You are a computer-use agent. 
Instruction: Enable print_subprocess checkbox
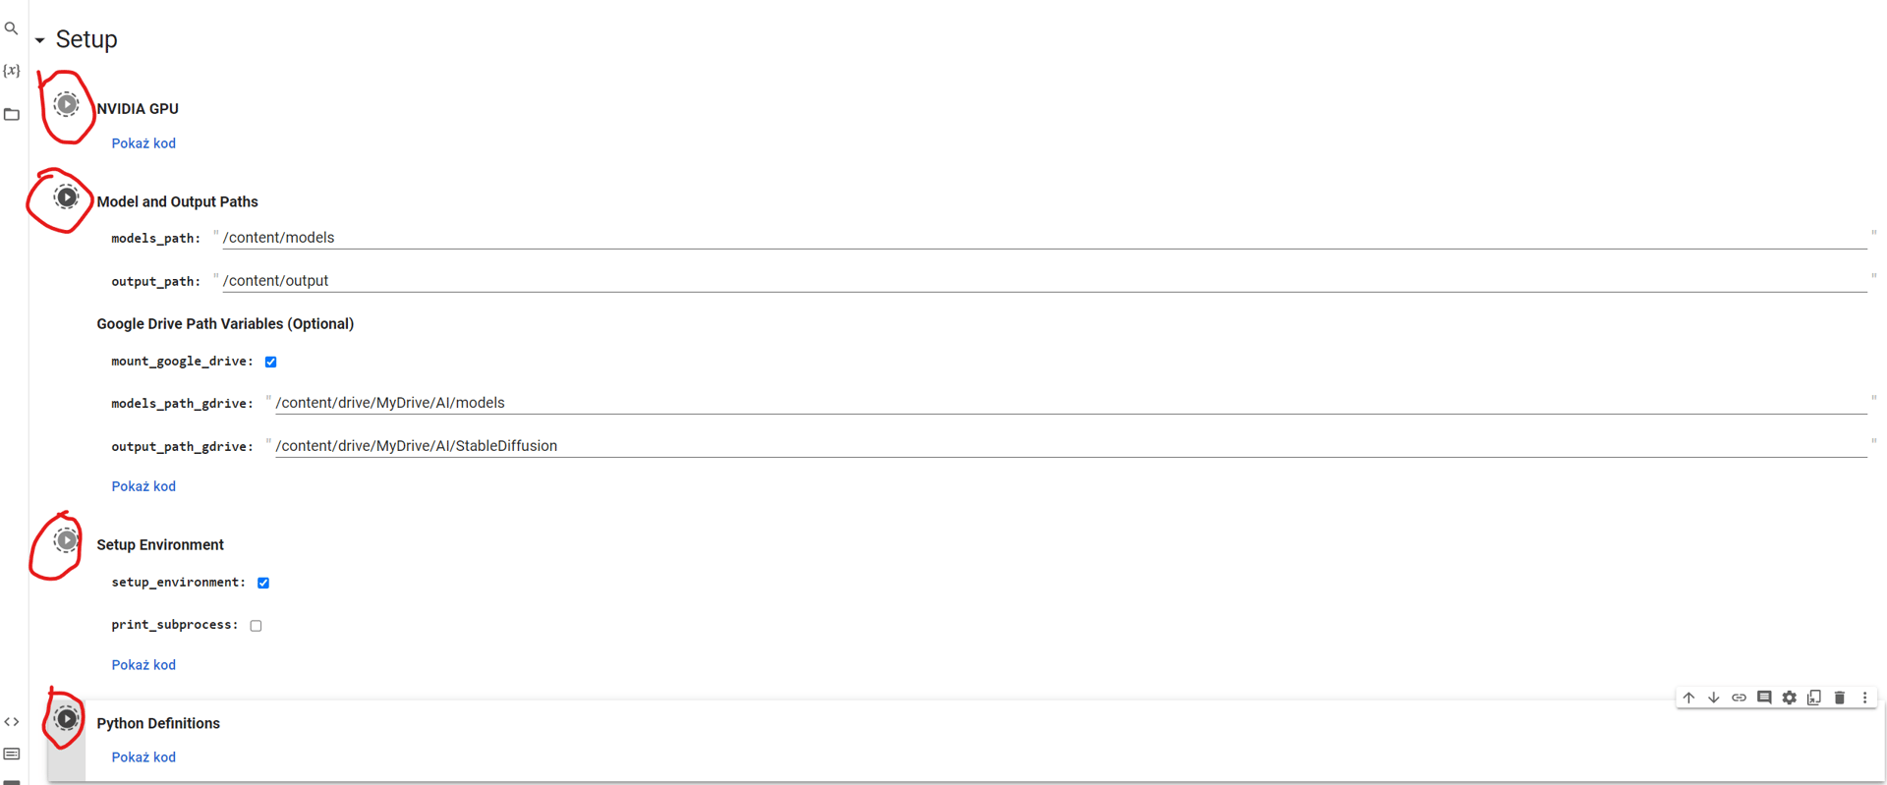256,626
